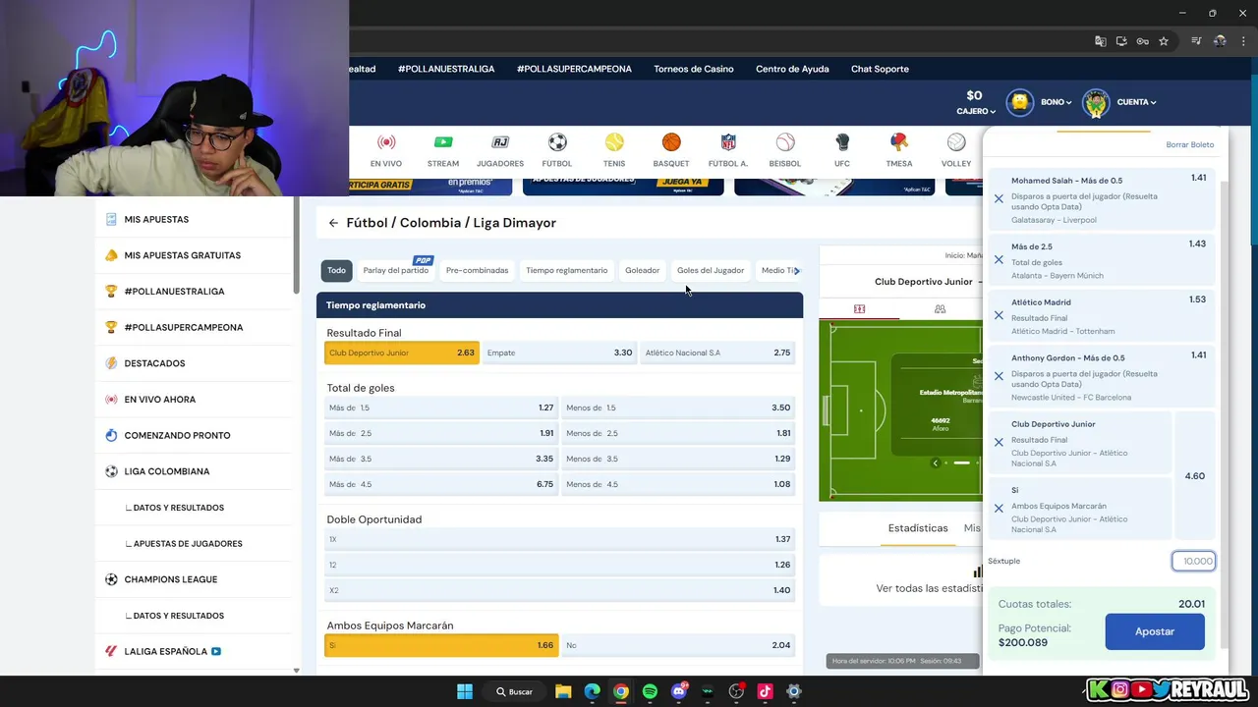Open File Explorer from the taskbar

point(563,691)
